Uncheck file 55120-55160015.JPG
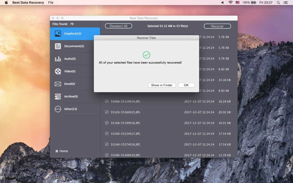The height and width of the screenshot is (183, 293). [x=107, y=112]
